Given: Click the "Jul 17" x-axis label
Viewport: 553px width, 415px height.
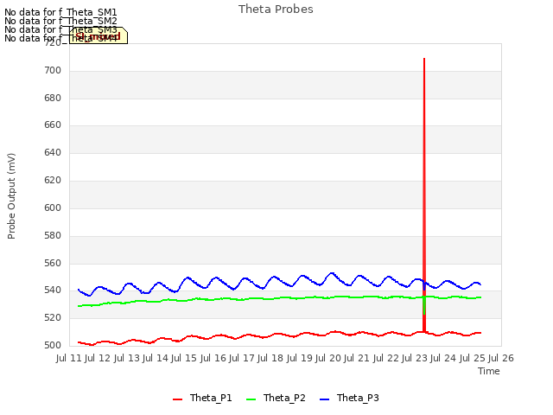Looking at the screenshot, I should (x=242, y=358).
